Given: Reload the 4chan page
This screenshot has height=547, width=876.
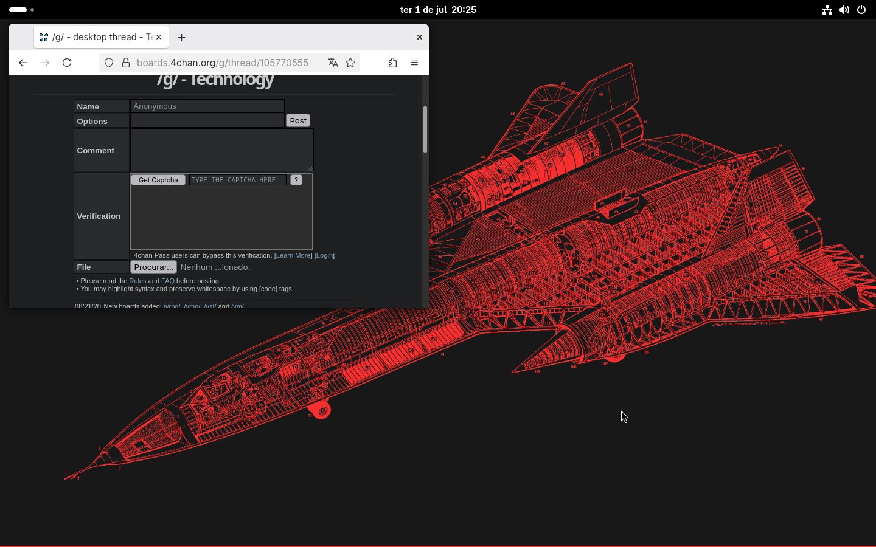Looking at the screenshot, I should [x=67, y=63].
